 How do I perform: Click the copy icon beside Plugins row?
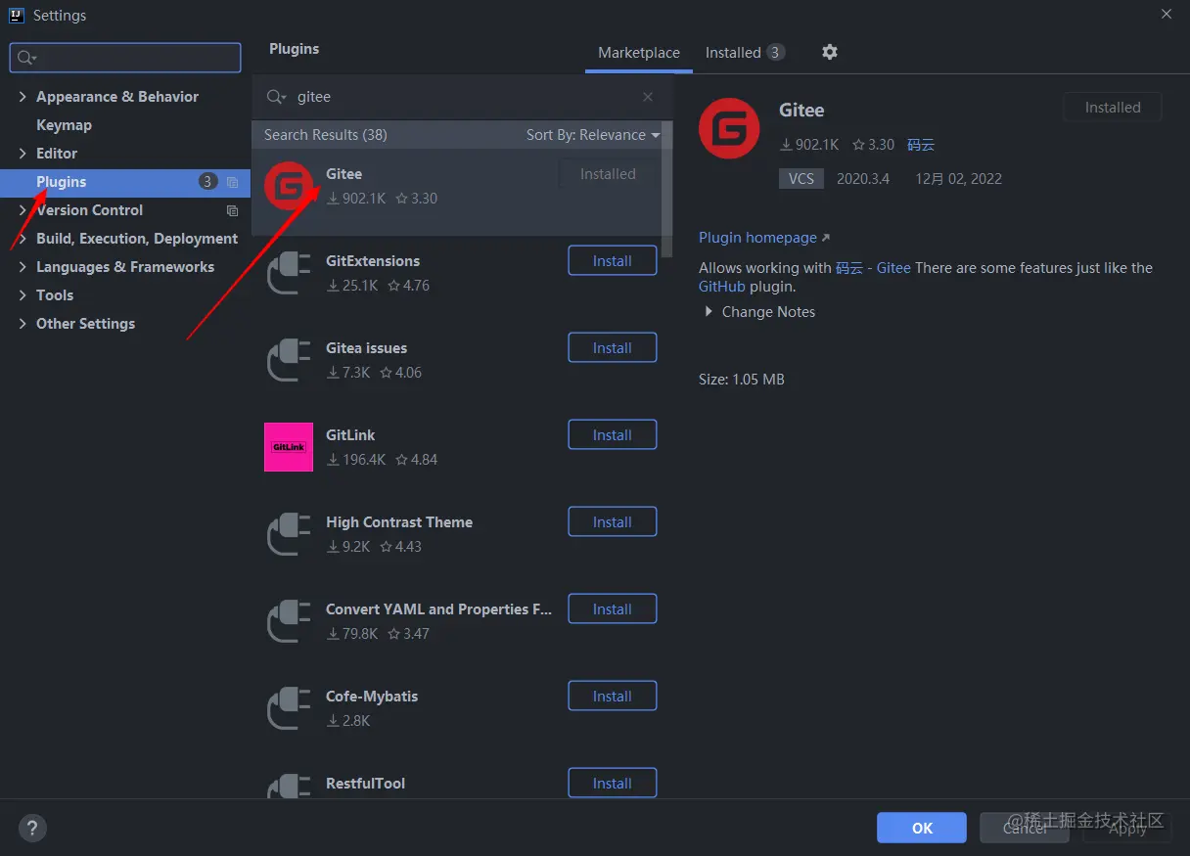[232, 182]
